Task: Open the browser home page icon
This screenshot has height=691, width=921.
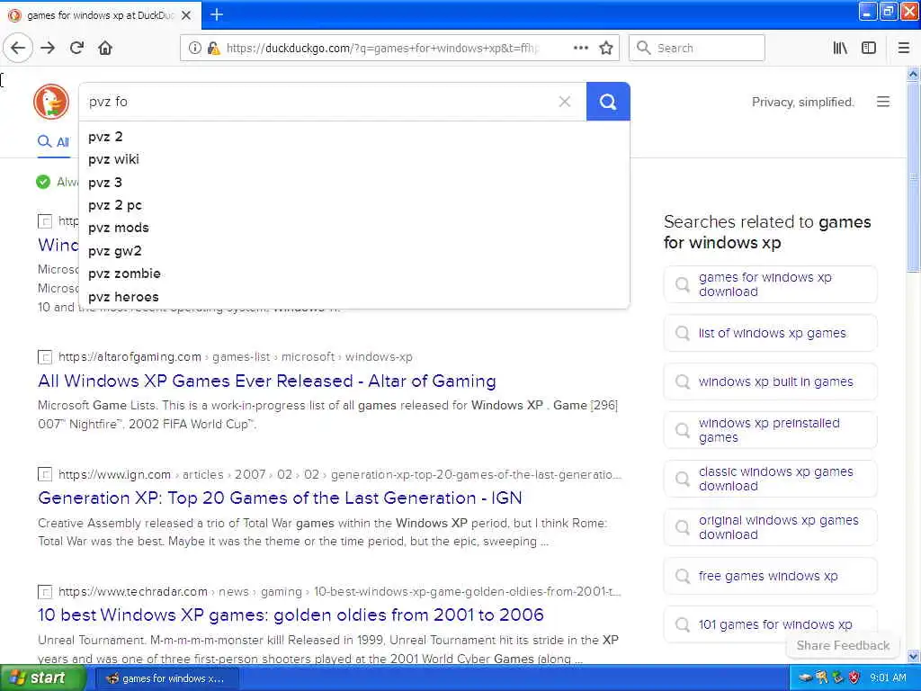Action: (105, 48)
